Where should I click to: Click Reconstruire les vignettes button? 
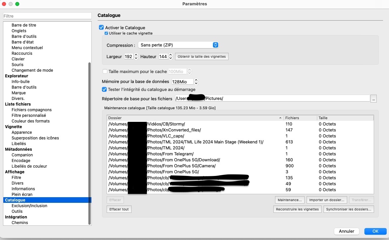click(x=297, y=209)
